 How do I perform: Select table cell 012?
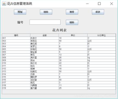[16, 69]
